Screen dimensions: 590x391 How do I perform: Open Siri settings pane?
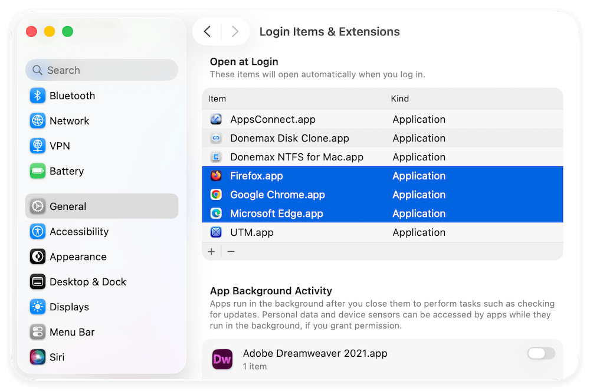coord(101,357)
